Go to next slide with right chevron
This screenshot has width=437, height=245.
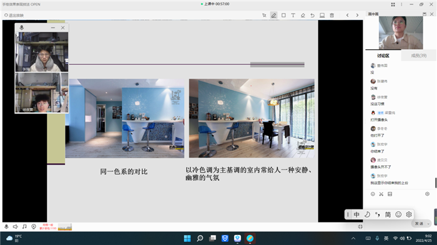tap(357, 16)
